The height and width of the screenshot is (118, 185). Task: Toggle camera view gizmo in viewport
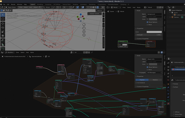[x=84, y=32]
